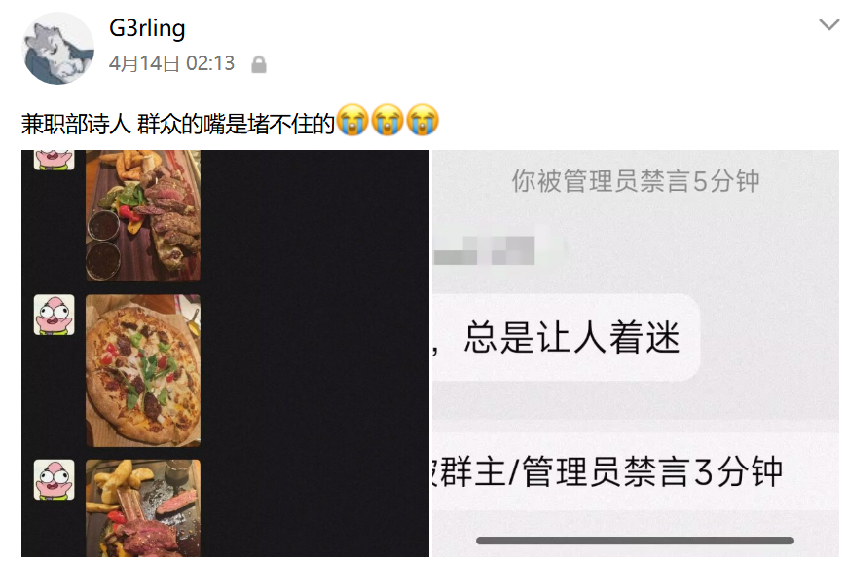Click the partial Patrick avatar at top
This screenshot has height=562, width=846.
[x=54, y=161]
